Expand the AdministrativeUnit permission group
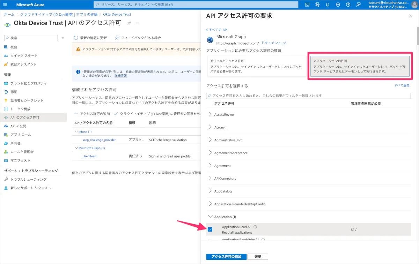 coord(210,140)
